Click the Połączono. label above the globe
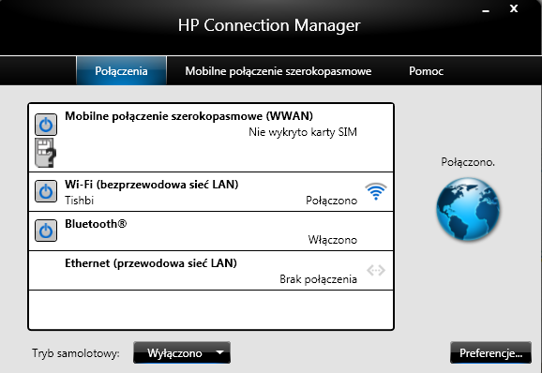The image size is (542, 373). pyautogui.click(x=468, y=162)
